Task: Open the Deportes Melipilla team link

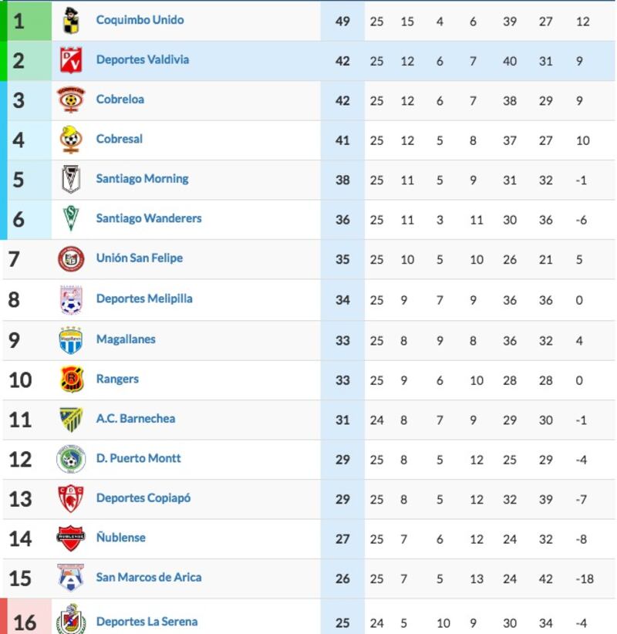Action: 144,298
